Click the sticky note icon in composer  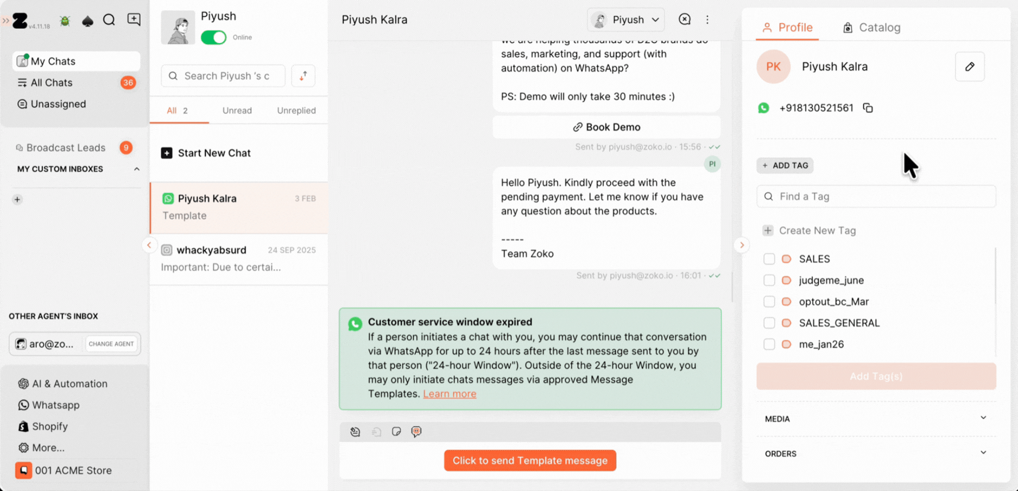click(396, 432)
